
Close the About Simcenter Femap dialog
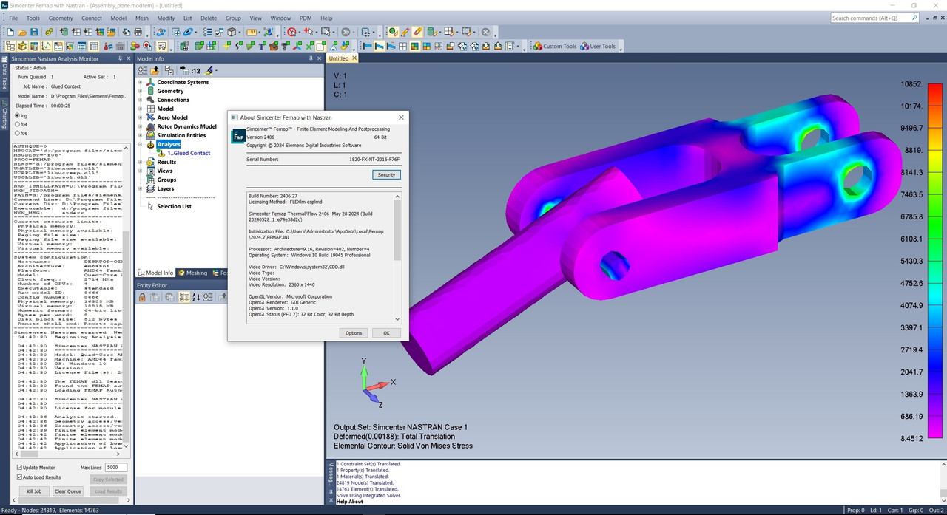coord(402,117)
